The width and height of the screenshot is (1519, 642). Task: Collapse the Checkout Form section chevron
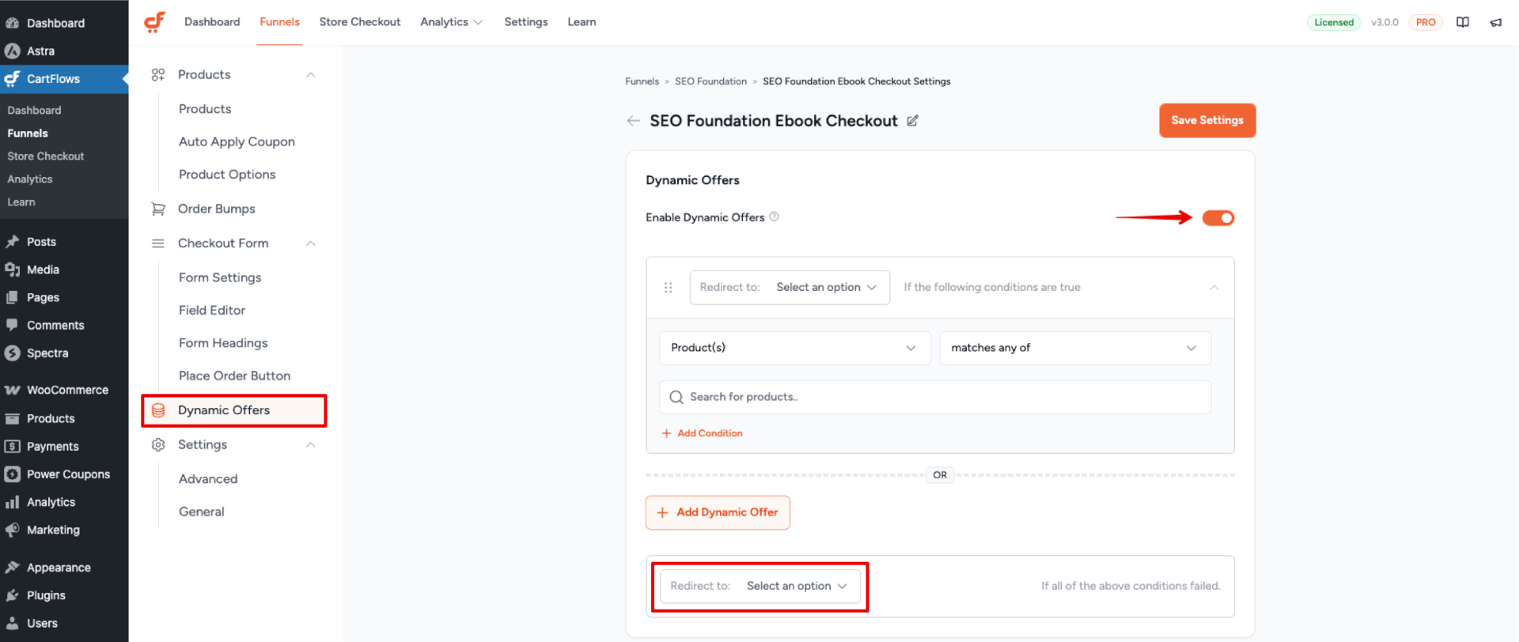311,244
